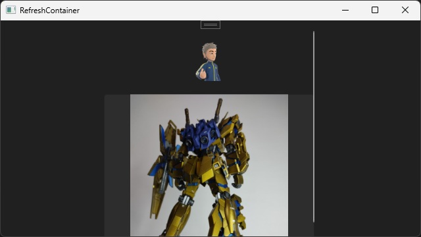421x237 pixels.
Task: Click empty dark panel left of the list
Action: tap(53, 128)
